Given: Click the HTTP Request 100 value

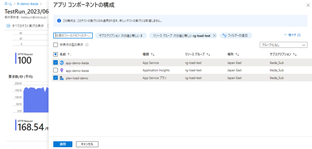Looking at the screenshot, I should (x=25, y=60).
